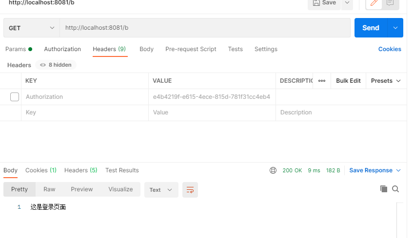Select the Headers (9) request tab
414x238 pixels.
coord(109,49)
